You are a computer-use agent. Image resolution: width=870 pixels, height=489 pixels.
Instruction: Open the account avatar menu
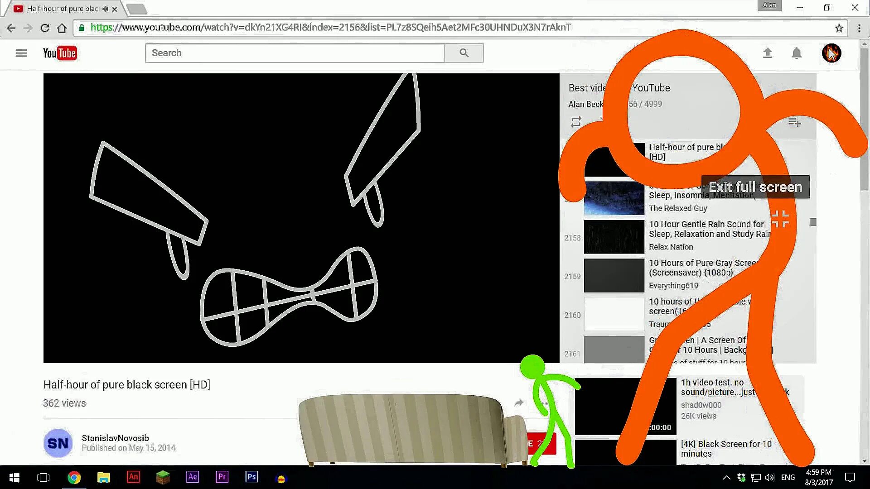click(x=831, y=53)
